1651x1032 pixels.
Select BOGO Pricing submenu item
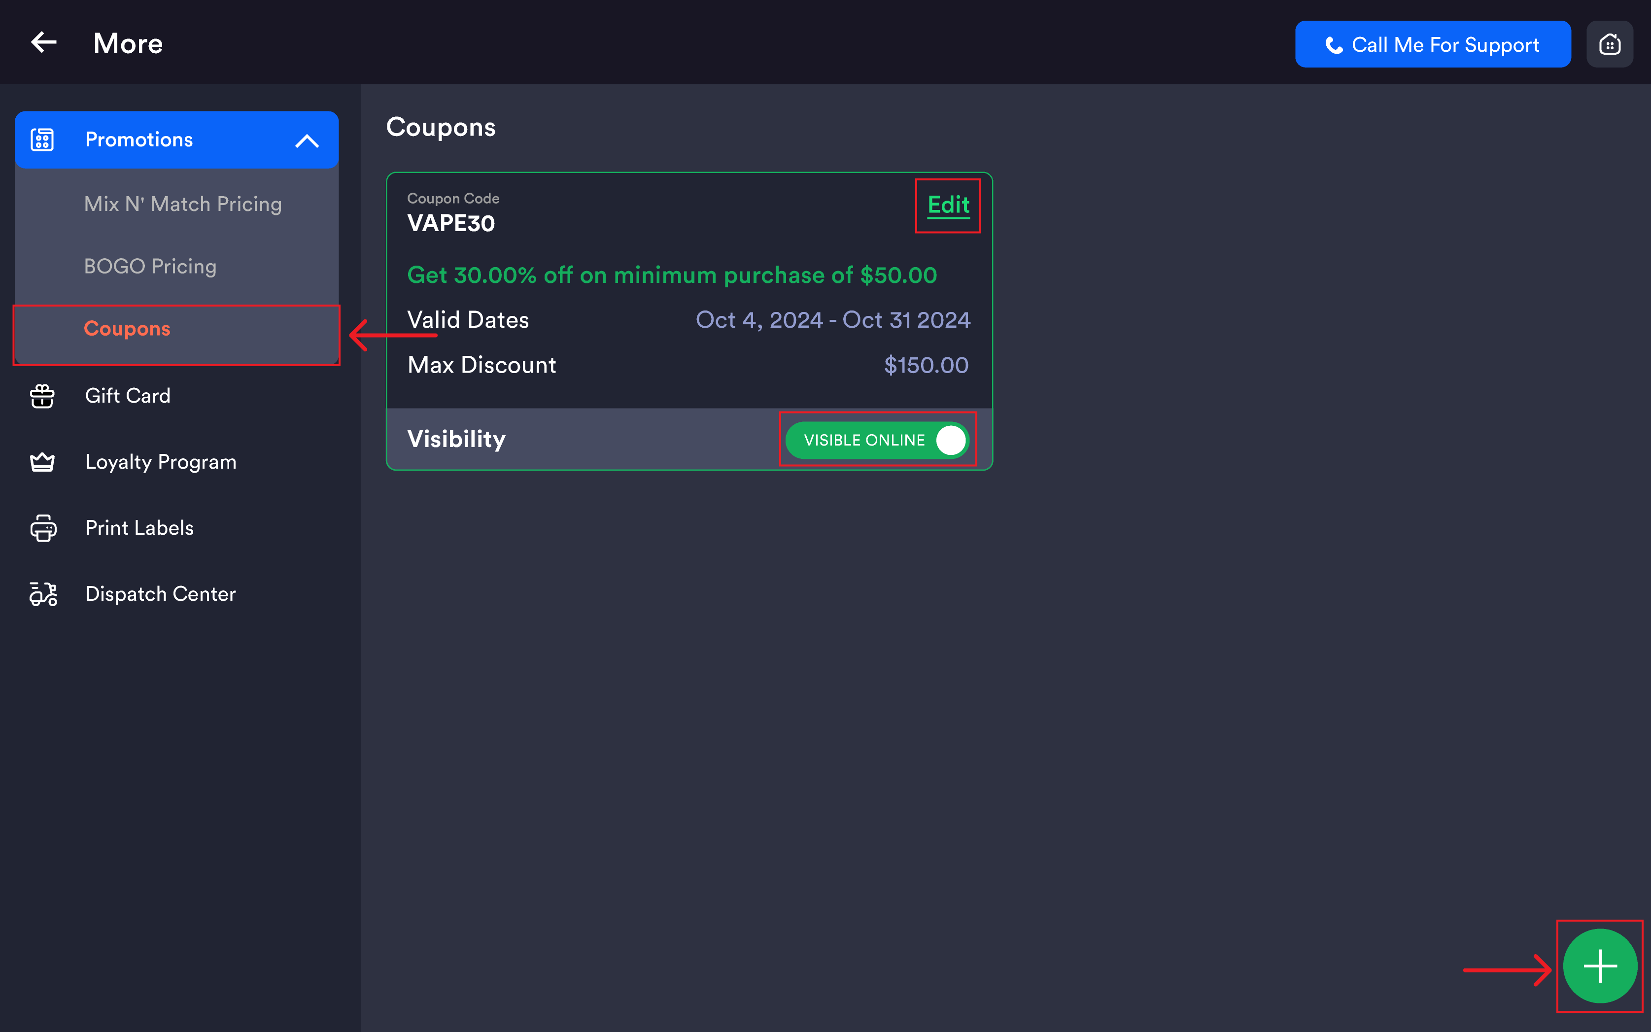coord(150,266)
